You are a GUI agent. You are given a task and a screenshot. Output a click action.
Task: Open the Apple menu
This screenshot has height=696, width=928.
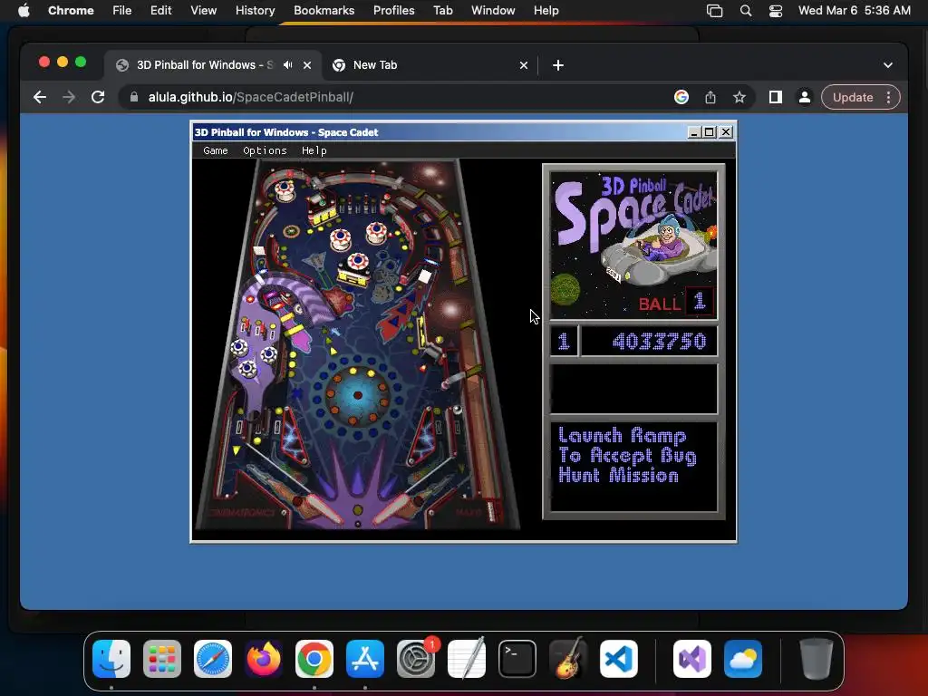pyautogui.click(x=24, y=11)
